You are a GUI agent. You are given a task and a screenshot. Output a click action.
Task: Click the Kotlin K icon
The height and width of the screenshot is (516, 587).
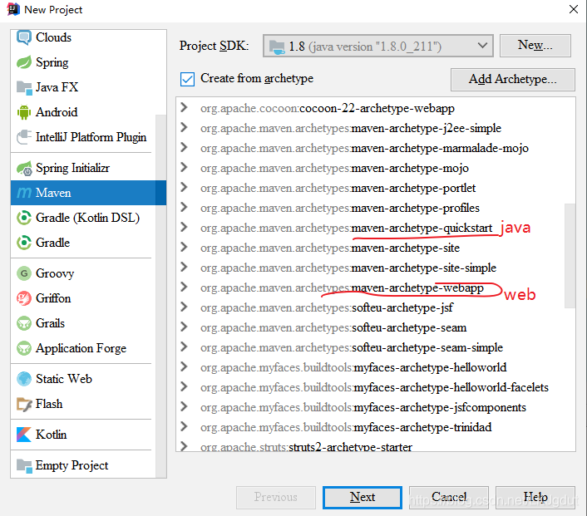[24, 435]
